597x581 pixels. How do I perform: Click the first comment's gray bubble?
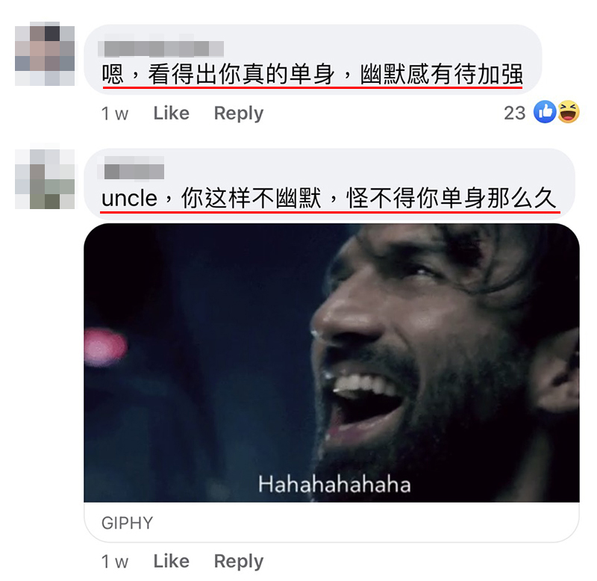click(313, 59)
